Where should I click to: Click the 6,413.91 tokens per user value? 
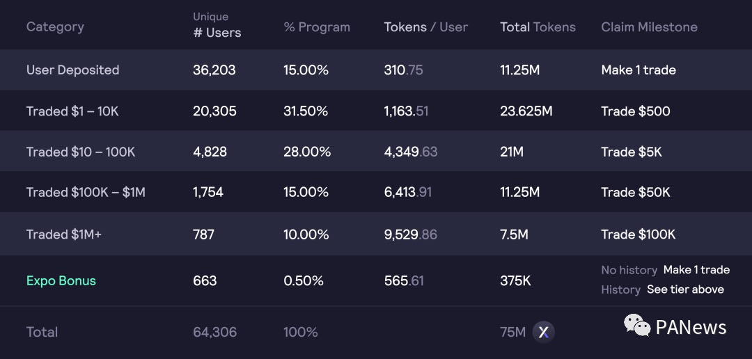pos(407,192)
